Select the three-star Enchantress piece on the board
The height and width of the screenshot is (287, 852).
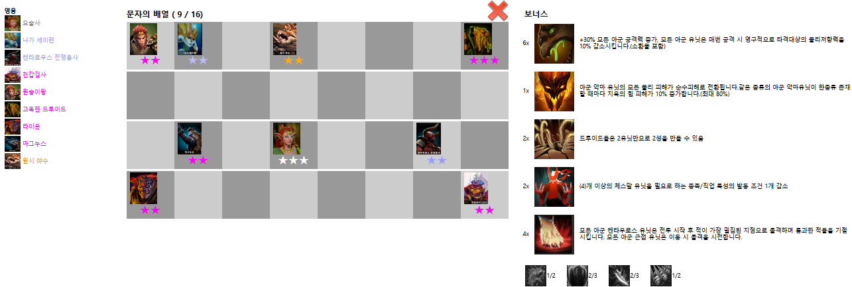286,139
